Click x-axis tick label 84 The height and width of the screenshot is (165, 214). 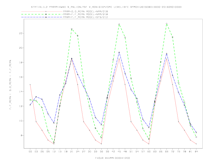click(x=196, y=152)
